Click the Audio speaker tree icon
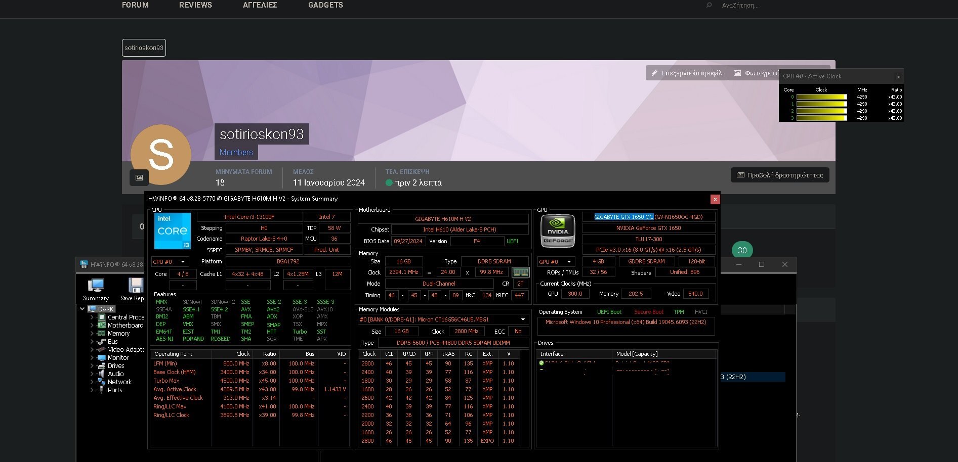The height and width of the screenshot is (462, 958). pyautogui.click(x=102, y=374)
